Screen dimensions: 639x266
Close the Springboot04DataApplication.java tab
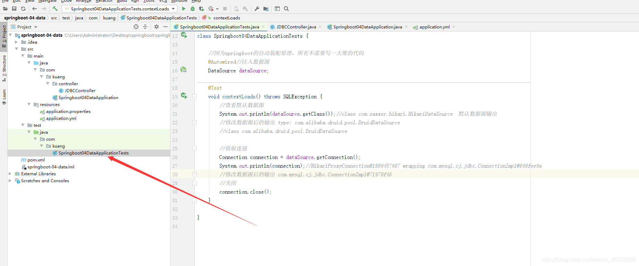point(406,27)
